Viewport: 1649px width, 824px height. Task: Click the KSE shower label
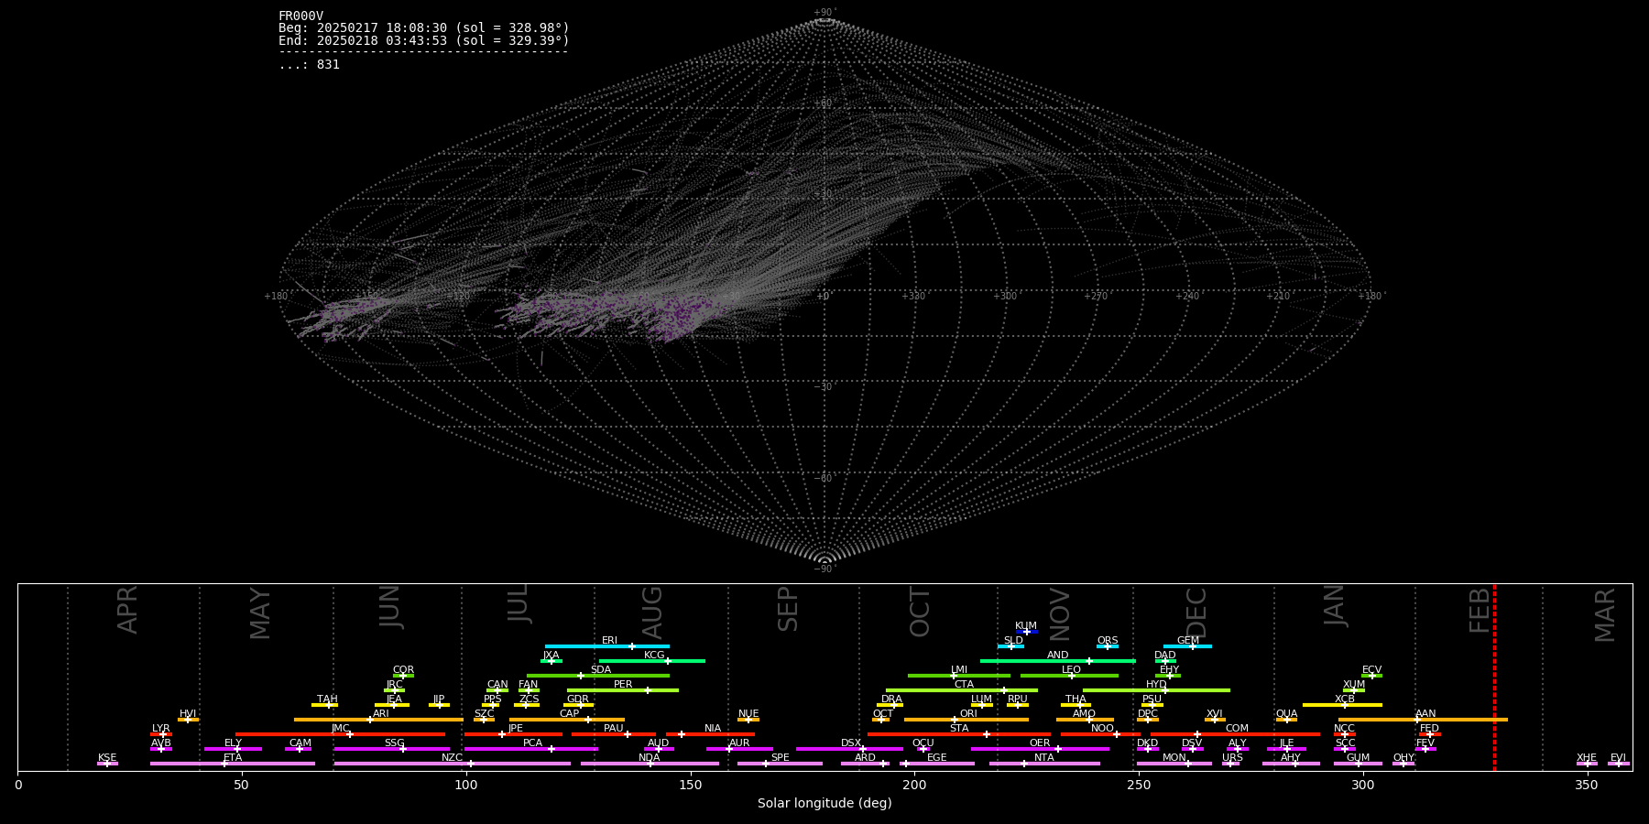tap(107, 757)
